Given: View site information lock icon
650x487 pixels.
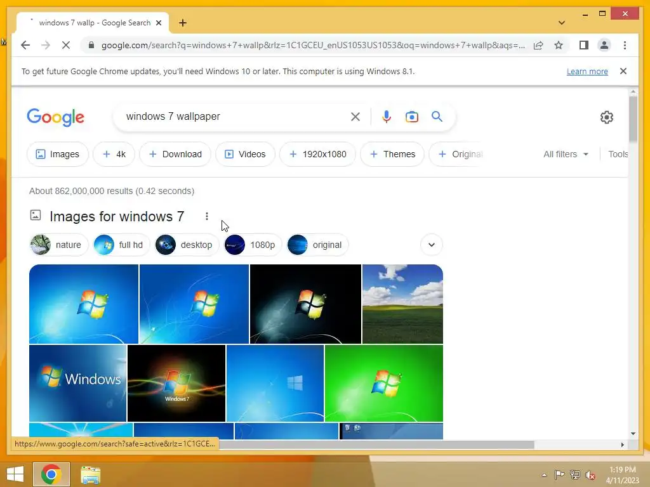Looking at the screenshot, I should pos(91,45).
